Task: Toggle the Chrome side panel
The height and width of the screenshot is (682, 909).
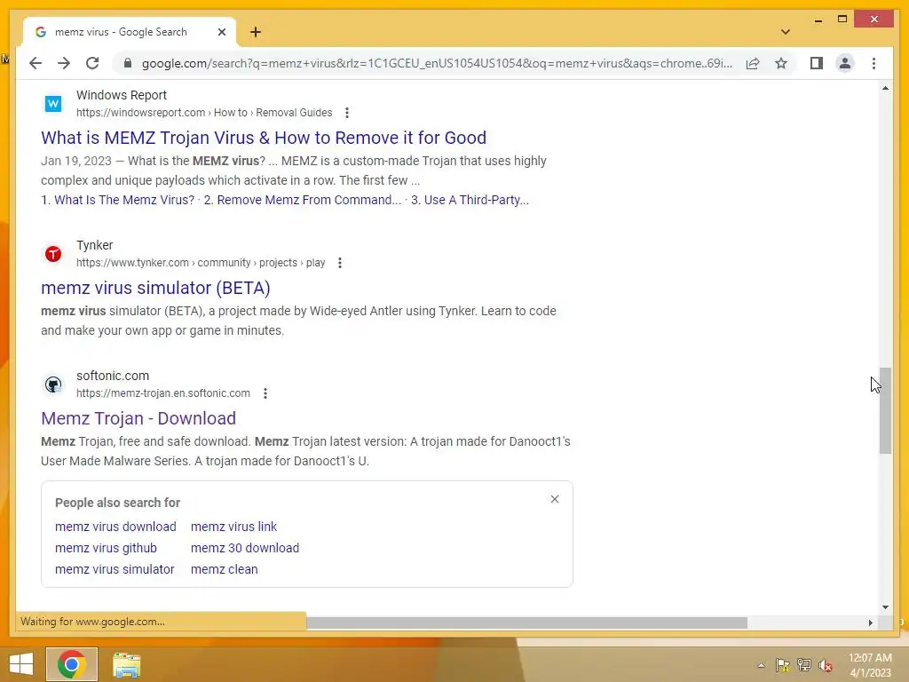Action: pos(817,63)
